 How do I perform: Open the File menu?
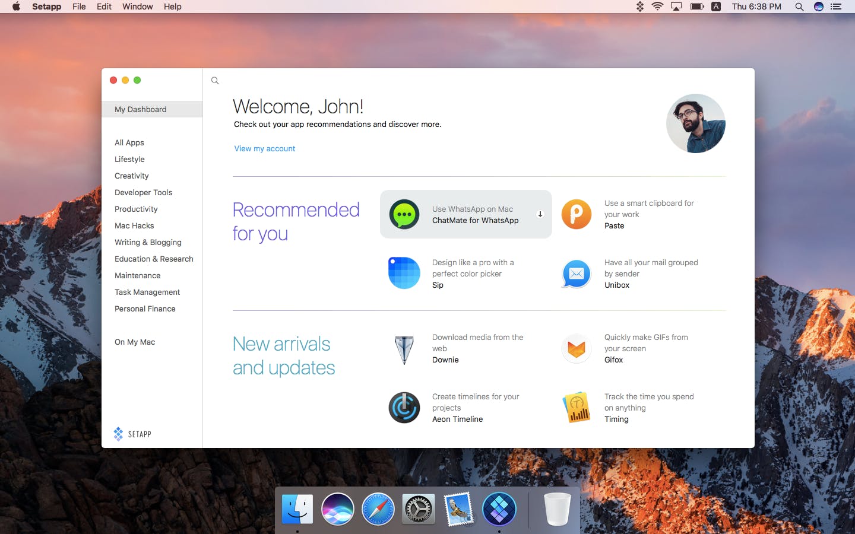(x=79, y=7)
